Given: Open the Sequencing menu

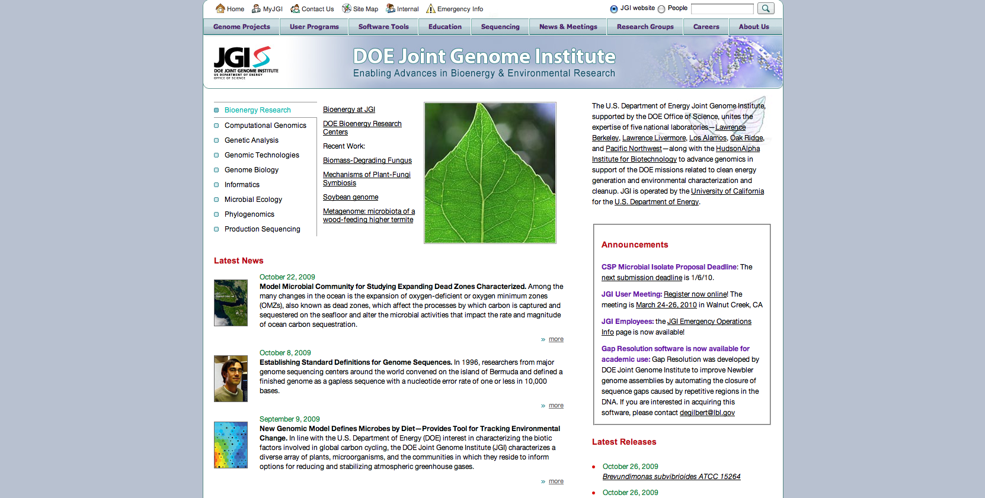Looking at the screenshot, I should coord(500,27).
